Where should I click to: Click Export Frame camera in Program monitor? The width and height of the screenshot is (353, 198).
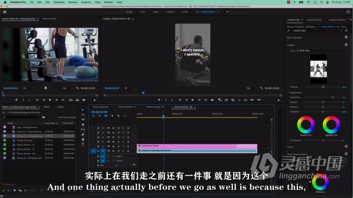212,100
